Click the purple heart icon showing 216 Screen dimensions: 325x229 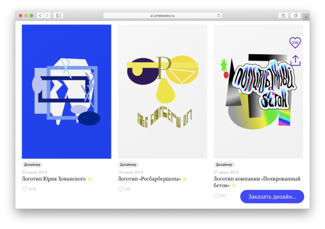click(295, 42)
